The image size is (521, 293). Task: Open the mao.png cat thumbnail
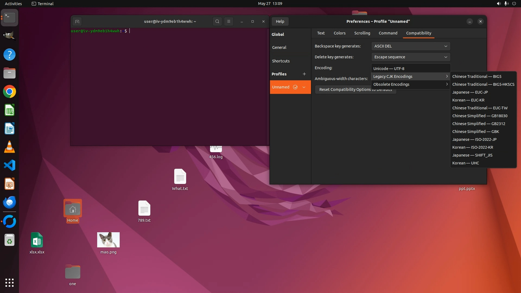tap(108, 240)
